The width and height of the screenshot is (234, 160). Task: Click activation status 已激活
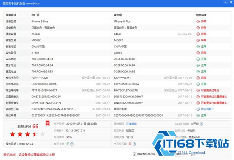pyautogui.click(x=130, y=131)
